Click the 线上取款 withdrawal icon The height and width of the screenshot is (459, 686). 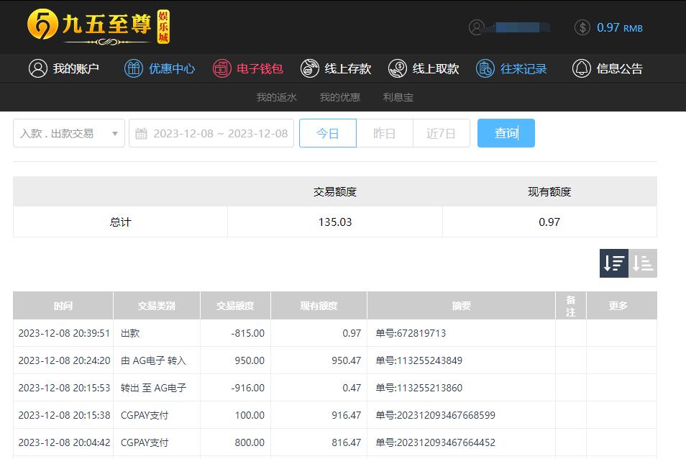(398, 68)
